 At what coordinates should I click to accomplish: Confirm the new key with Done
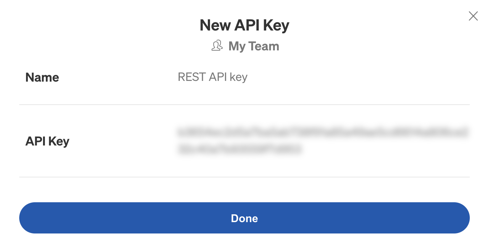tap(244, 218)
